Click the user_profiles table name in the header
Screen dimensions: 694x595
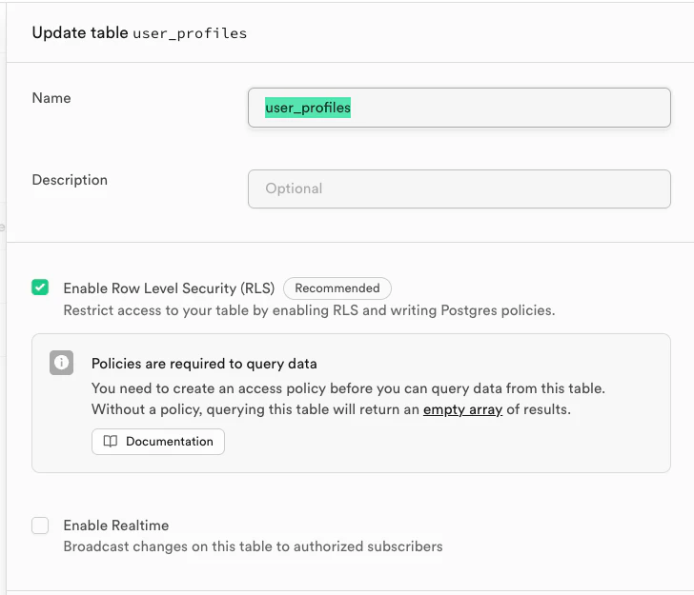click(x=190, y=33)
